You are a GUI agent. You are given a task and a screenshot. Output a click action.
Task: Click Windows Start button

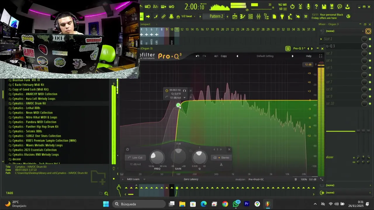[106, 204]
